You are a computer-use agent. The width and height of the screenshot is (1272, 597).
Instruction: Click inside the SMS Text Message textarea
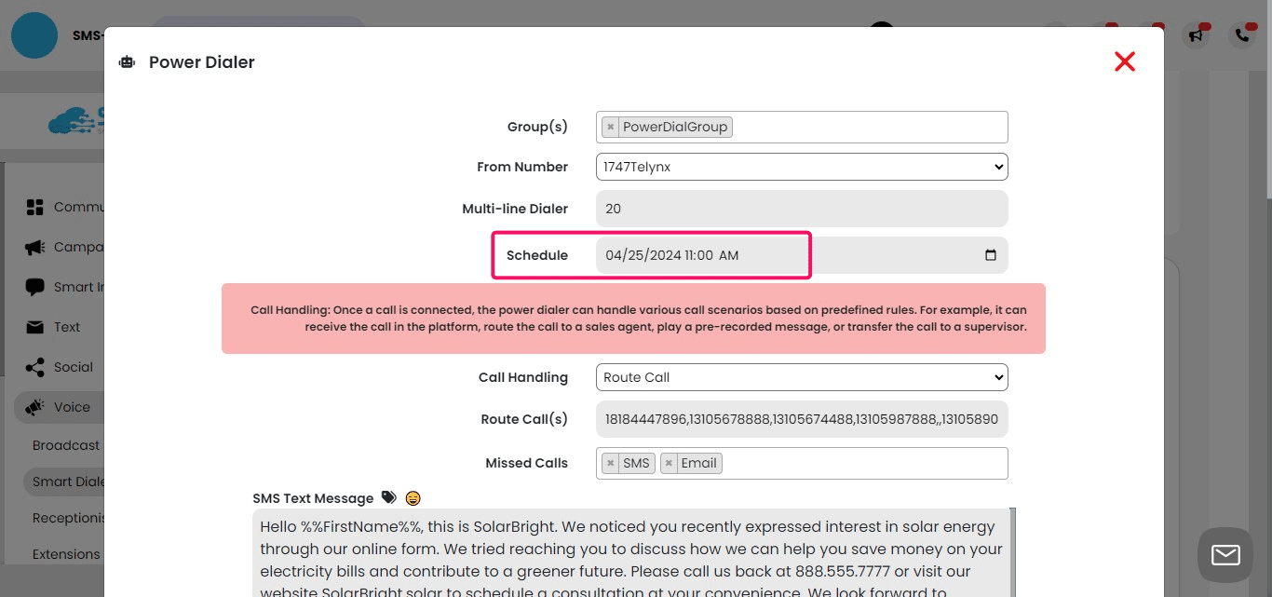(629, 552)
